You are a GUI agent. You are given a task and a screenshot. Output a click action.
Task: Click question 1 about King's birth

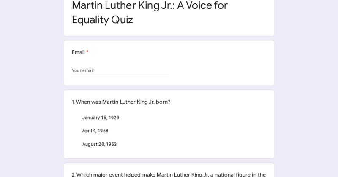121,102
